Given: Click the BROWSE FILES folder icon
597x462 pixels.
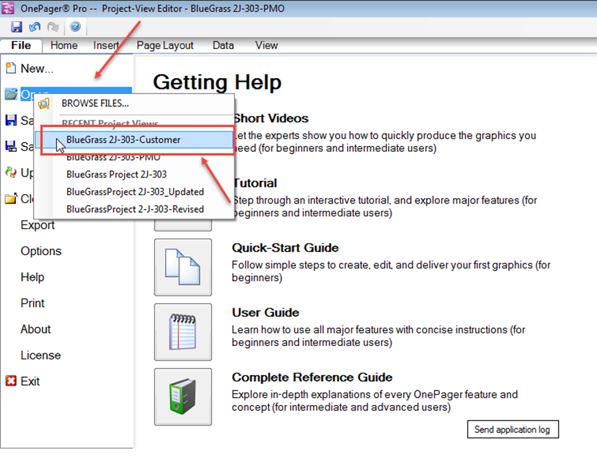Looking at the screenshot, I should (44, 104).
